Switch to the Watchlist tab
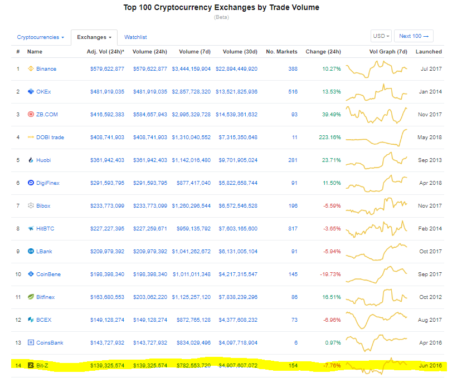 [135, 37]
